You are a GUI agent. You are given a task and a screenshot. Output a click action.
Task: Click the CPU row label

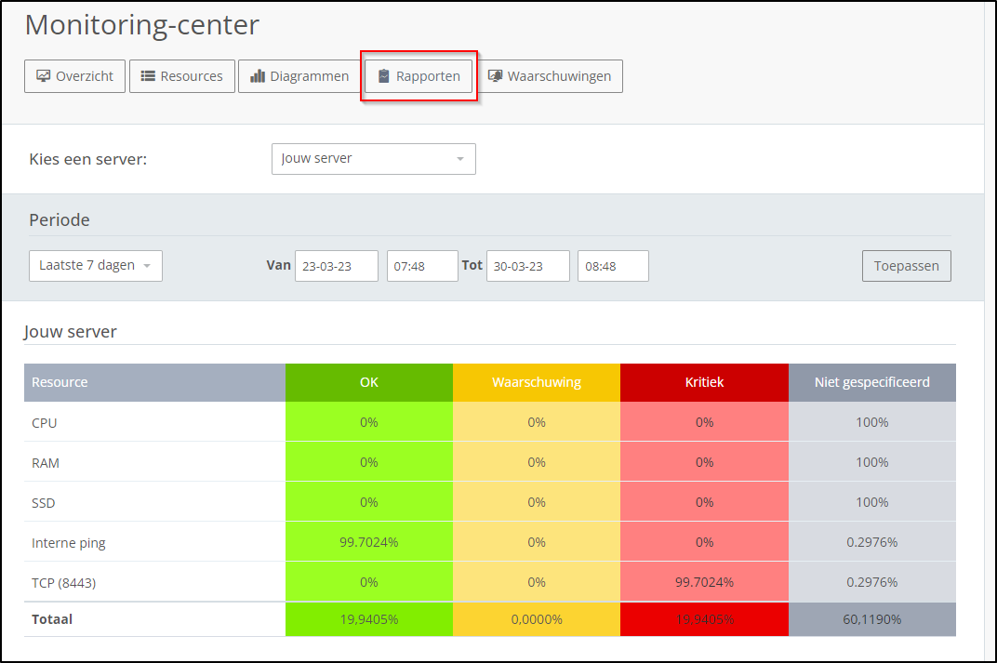pos(44,422)
